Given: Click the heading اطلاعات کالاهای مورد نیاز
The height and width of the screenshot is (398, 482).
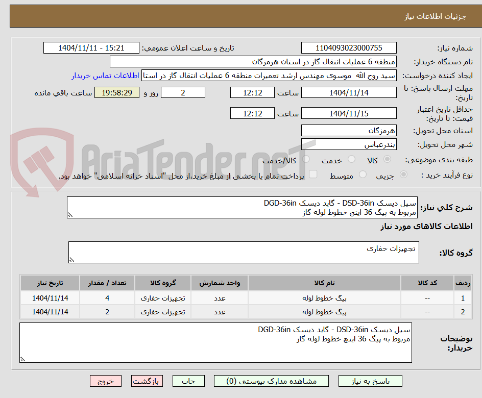Looking at the screenshot, I should point(426,227).
